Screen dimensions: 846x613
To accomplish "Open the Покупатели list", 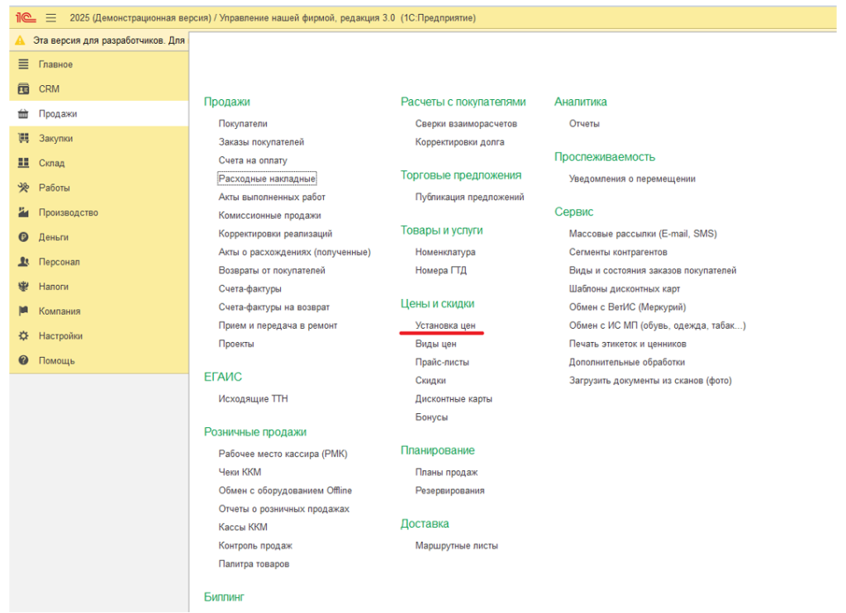I will (x=243, y=124).
